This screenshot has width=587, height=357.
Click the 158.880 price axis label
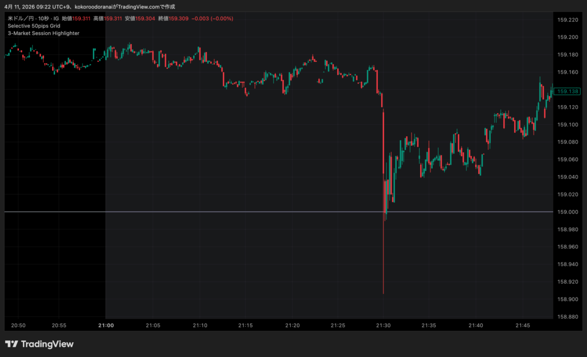(568, 316)
